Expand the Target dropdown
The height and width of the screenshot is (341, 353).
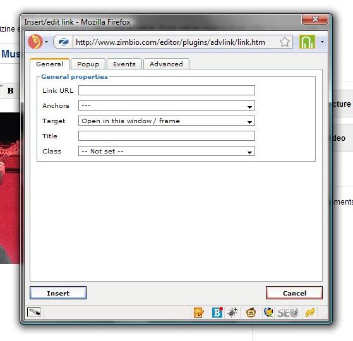167,121
